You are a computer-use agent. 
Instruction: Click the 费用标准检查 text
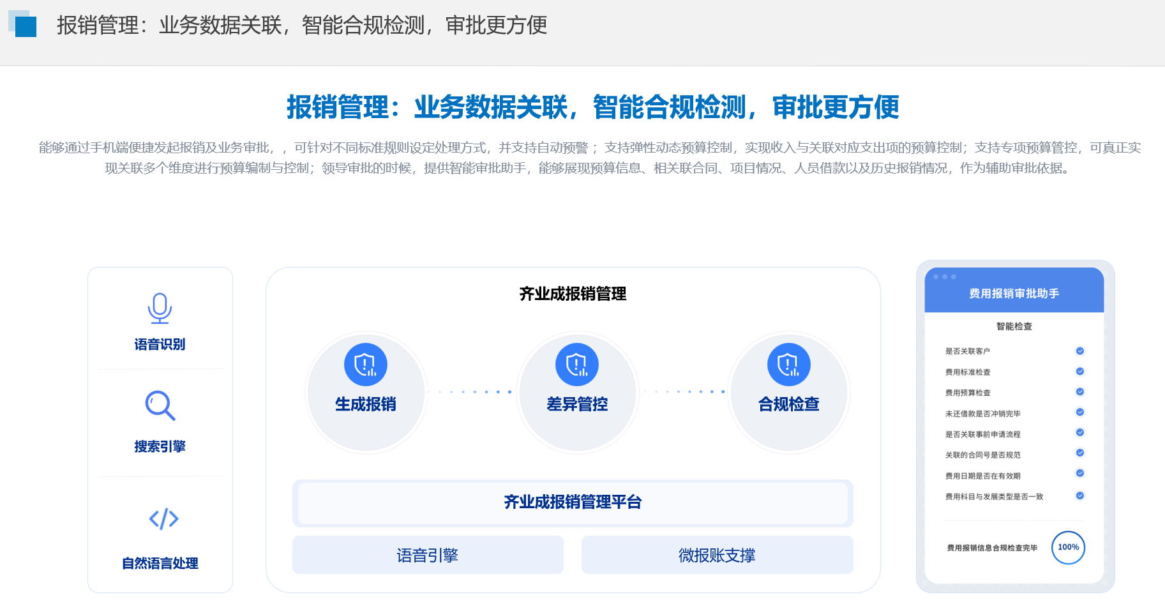point(968,372)
